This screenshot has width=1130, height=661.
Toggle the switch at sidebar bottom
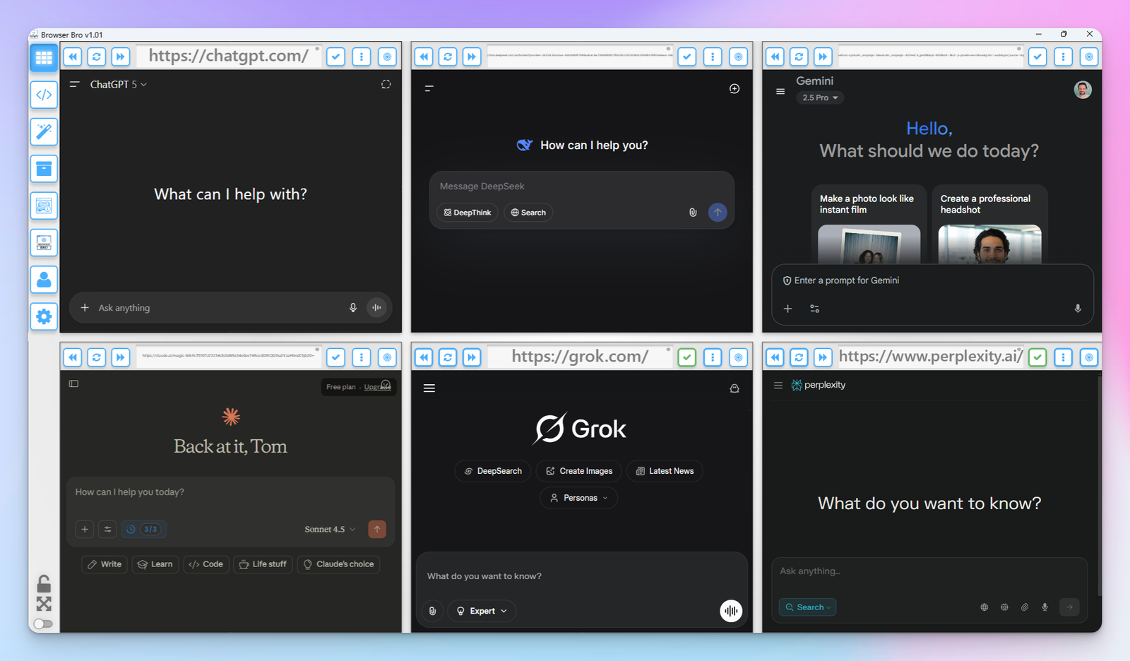click(x=44, y=624)
